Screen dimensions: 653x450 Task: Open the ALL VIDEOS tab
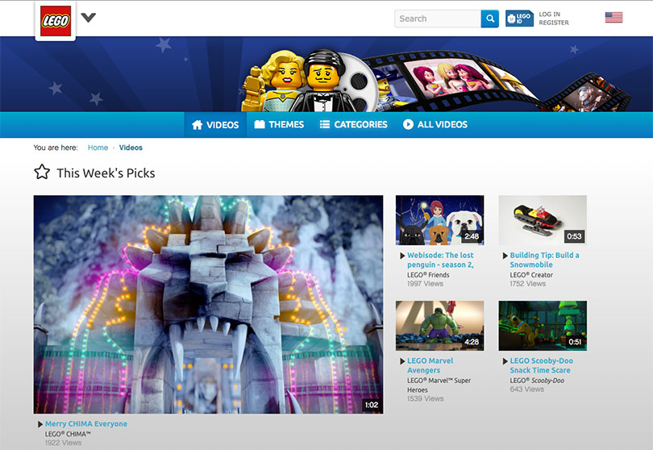coord(435,124)
